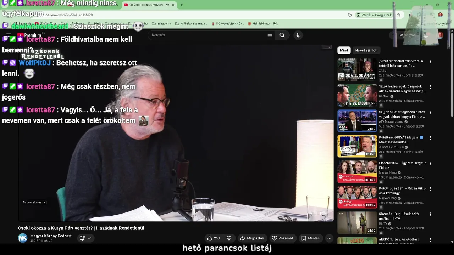The height and width of the screenshot is (255, 454).
Task: Select the Mind filter chip
Action: pyautogui.click(x=344, y=50)
